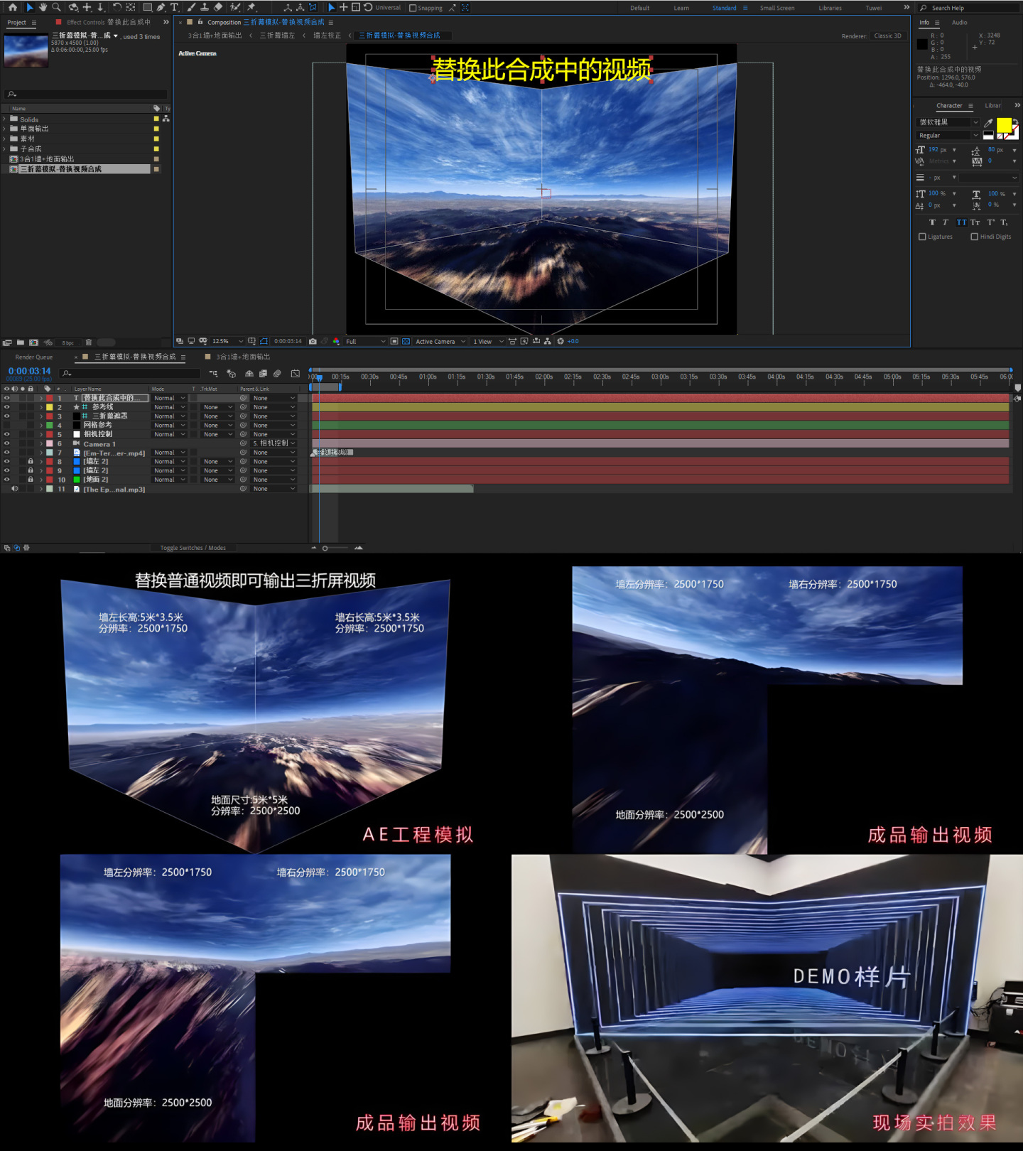Viewport: 1023px width, 1151px height.
Task: Open parent dropdown for Camera 1 layer
Action: click(274, 443)
